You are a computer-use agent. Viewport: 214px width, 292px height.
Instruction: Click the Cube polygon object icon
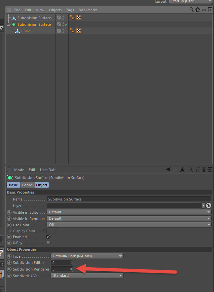18,31
